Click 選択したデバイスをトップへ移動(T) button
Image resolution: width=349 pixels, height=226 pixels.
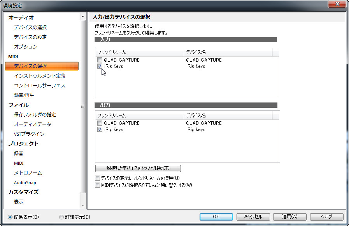point(138,168)
